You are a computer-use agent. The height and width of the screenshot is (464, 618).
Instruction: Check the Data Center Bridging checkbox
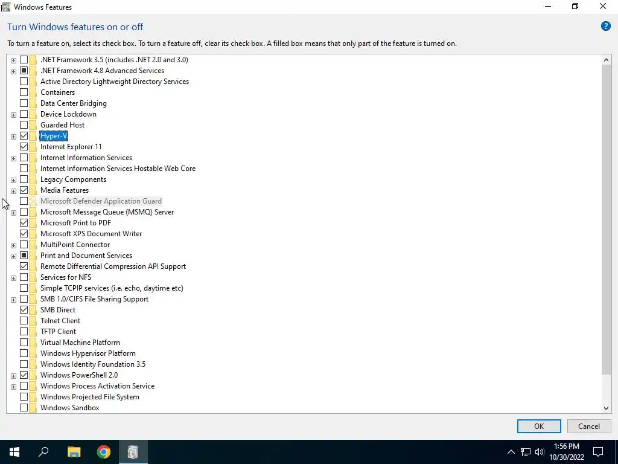point(24,103)
